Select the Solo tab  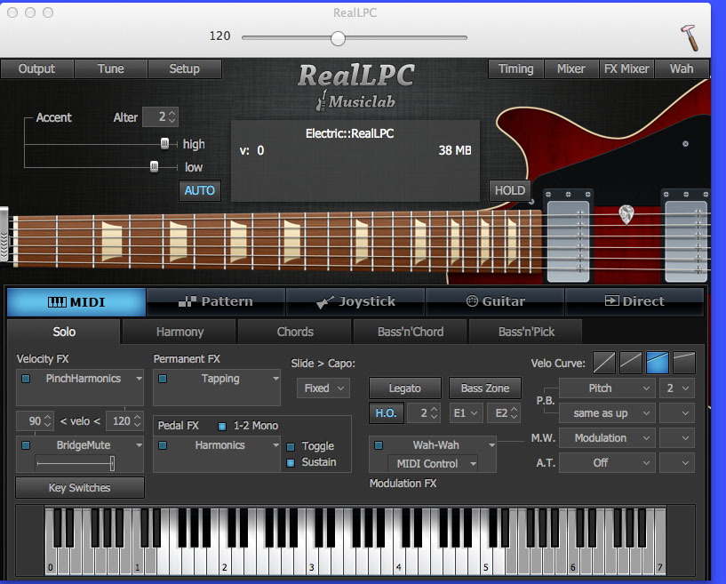tap(64, 332)
